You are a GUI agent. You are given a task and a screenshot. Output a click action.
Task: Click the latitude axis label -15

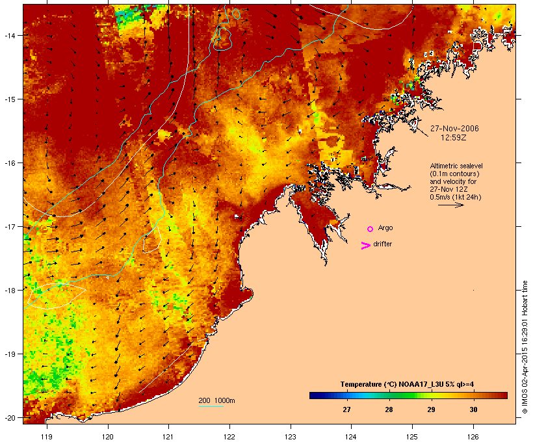pos(9,99)
